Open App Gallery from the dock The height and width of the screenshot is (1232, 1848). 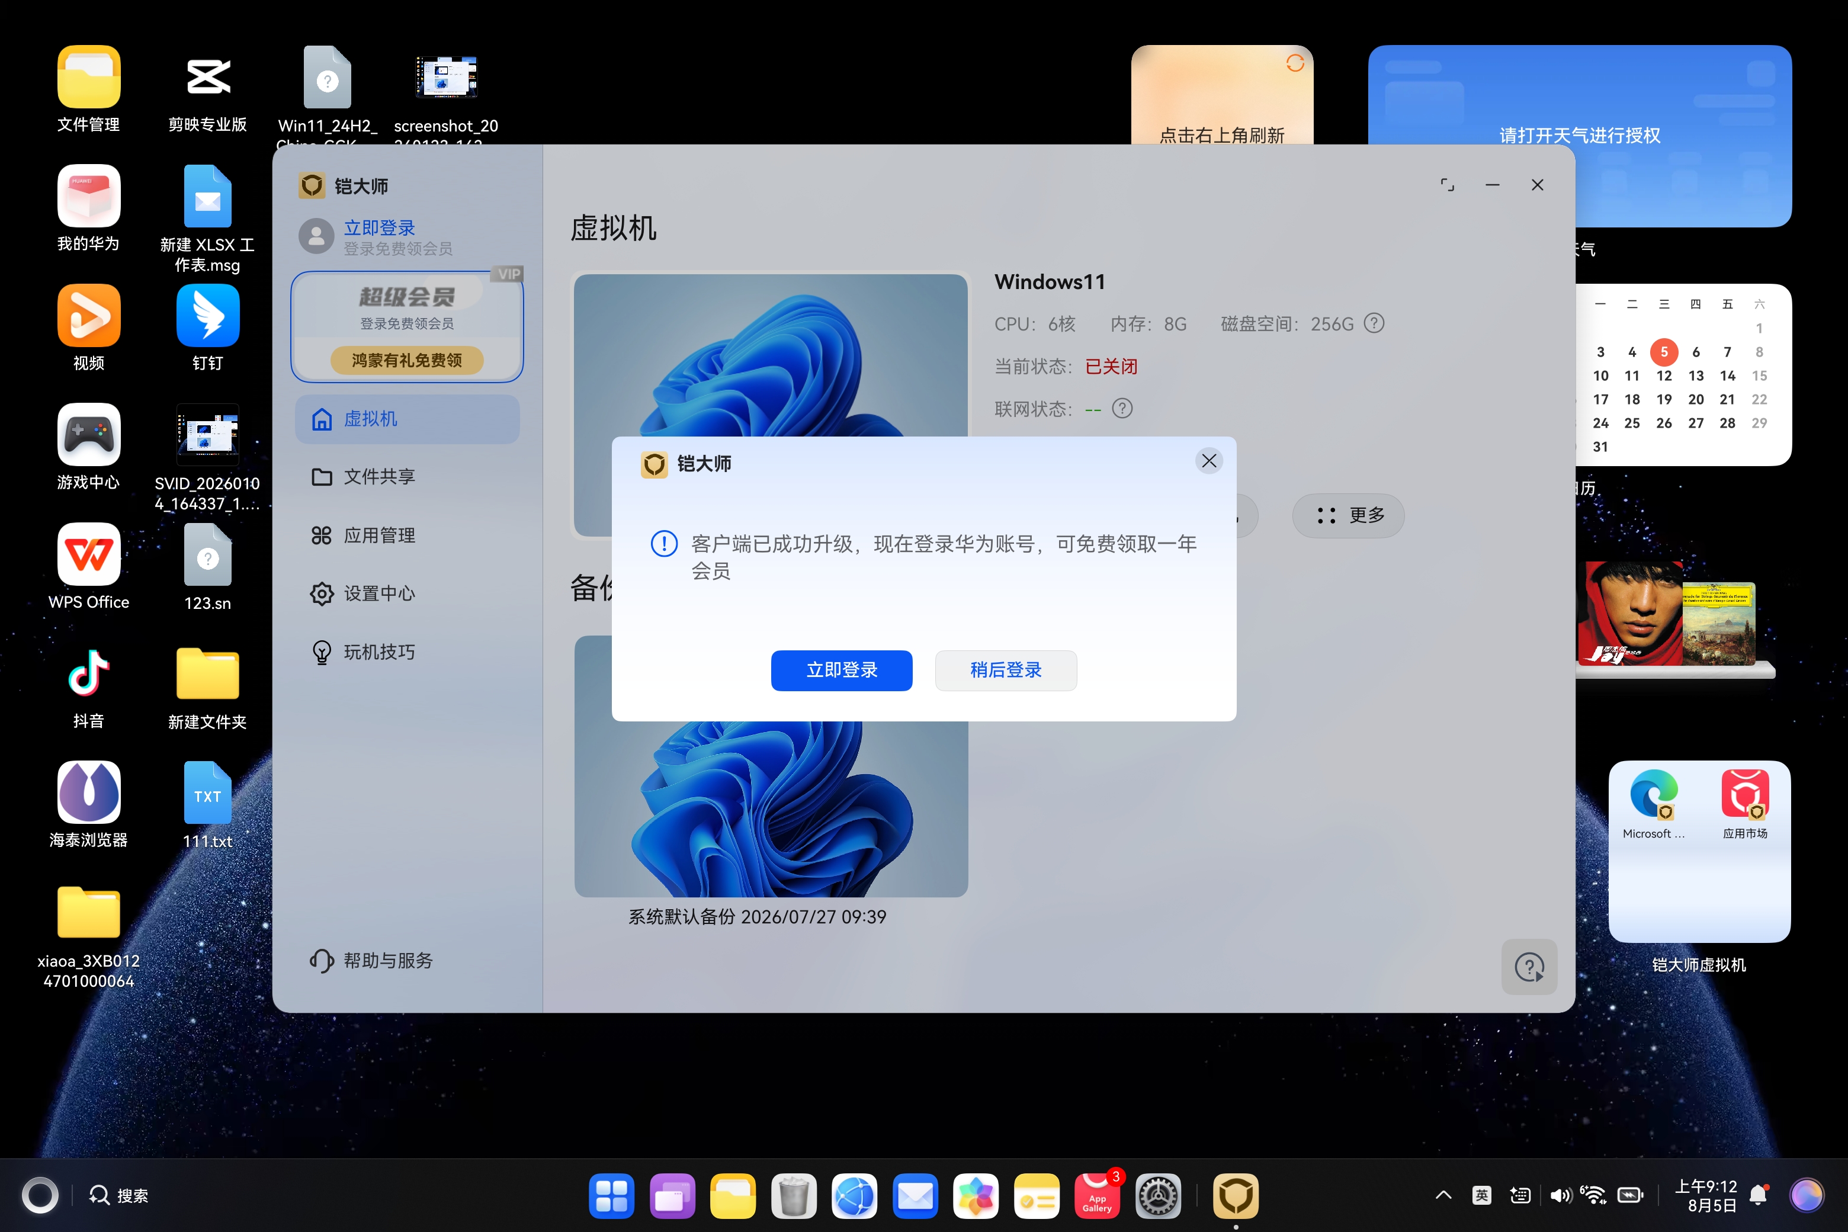(1097, 1196)
